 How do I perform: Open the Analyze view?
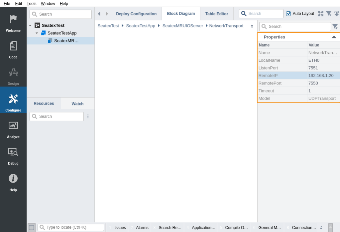click(x=13, y=128)
